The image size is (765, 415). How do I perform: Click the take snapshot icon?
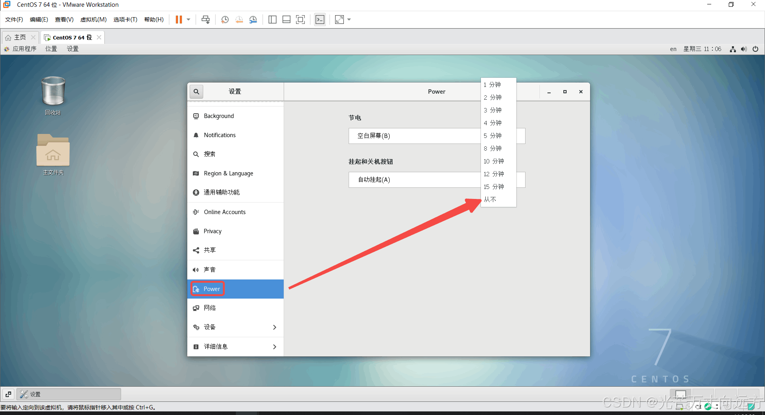225,20
